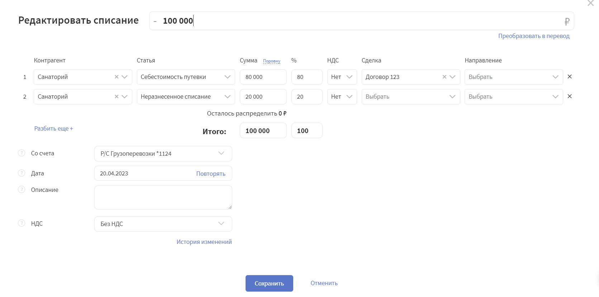Image resolution: width=599 pixels, height=297 pixels.
Task: Open the Договор 123 deal dropdown
Action: pos(452,77)
